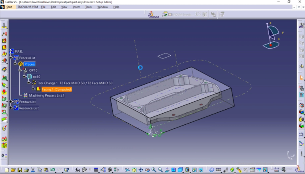Image resolution: width=305 pixels, height=174 pixels.
Task: Click the ENOVIA logo icon
Action: pyautogui.click(x=153, y=14)
